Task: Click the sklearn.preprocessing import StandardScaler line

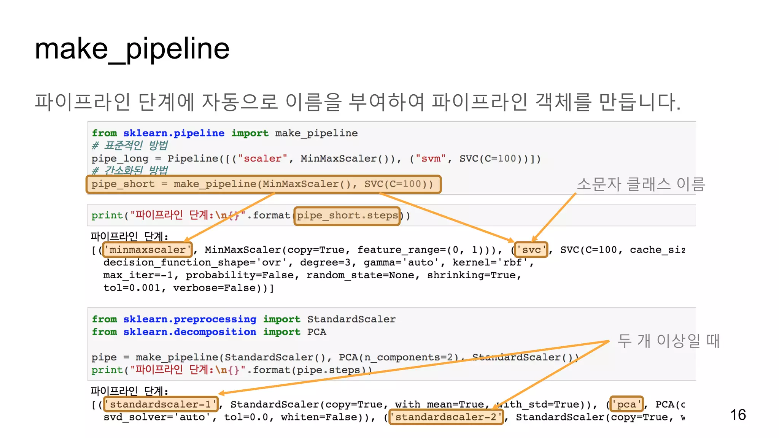Action: click(243, 319)
